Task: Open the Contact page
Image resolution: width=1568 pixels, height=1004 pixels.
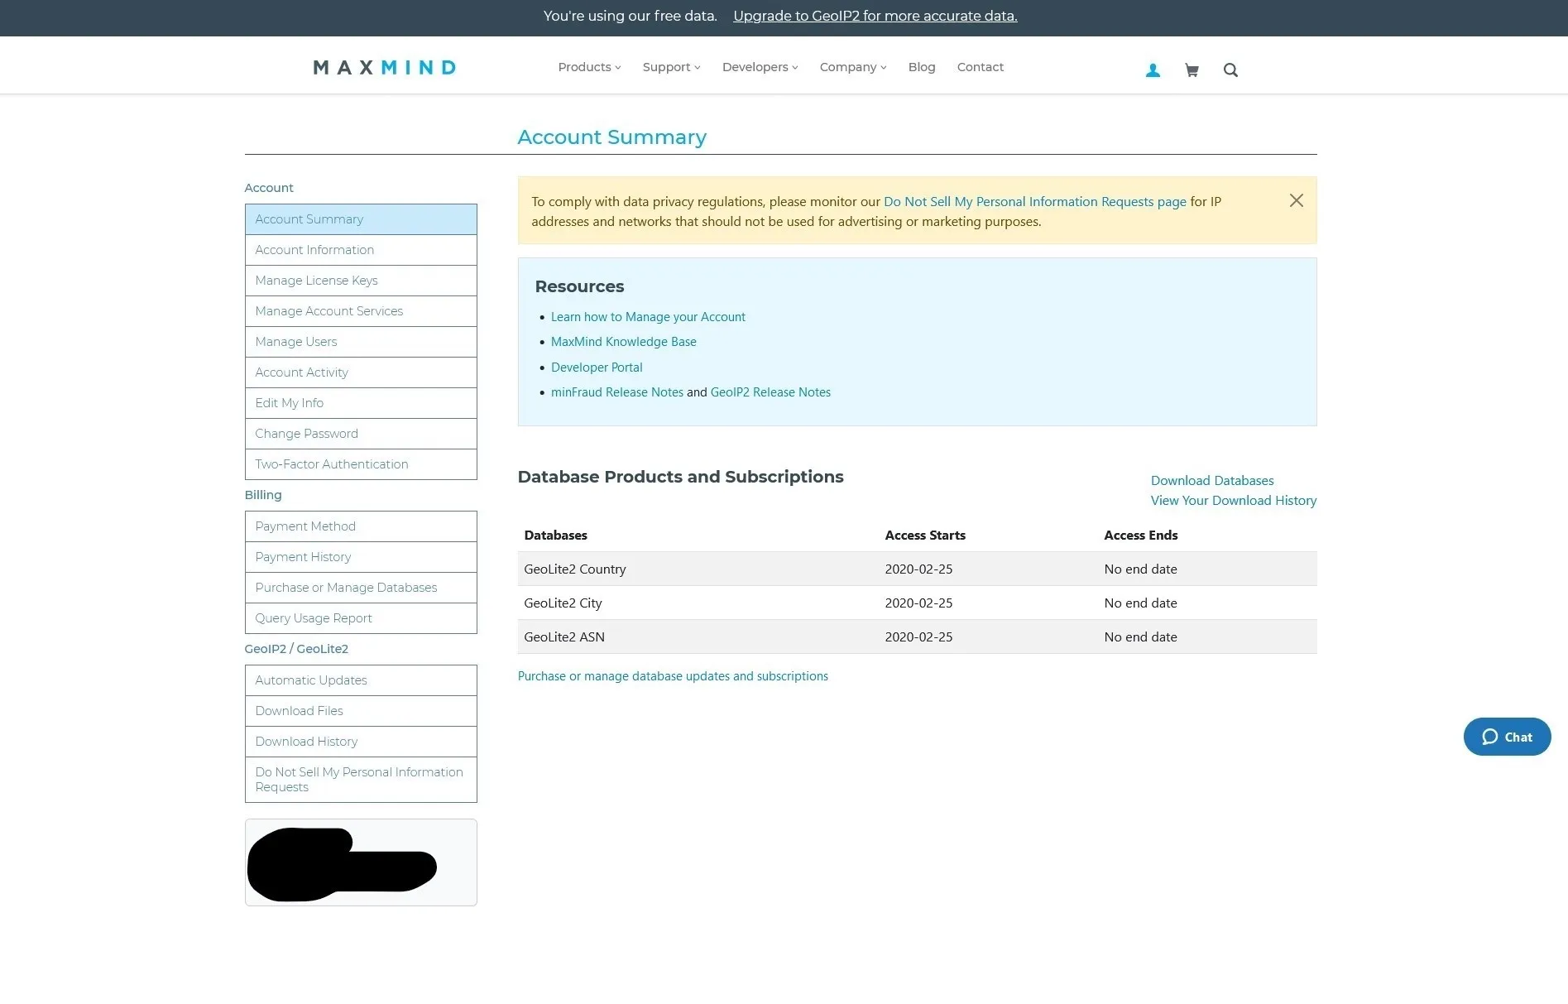Action: point(980,67)
